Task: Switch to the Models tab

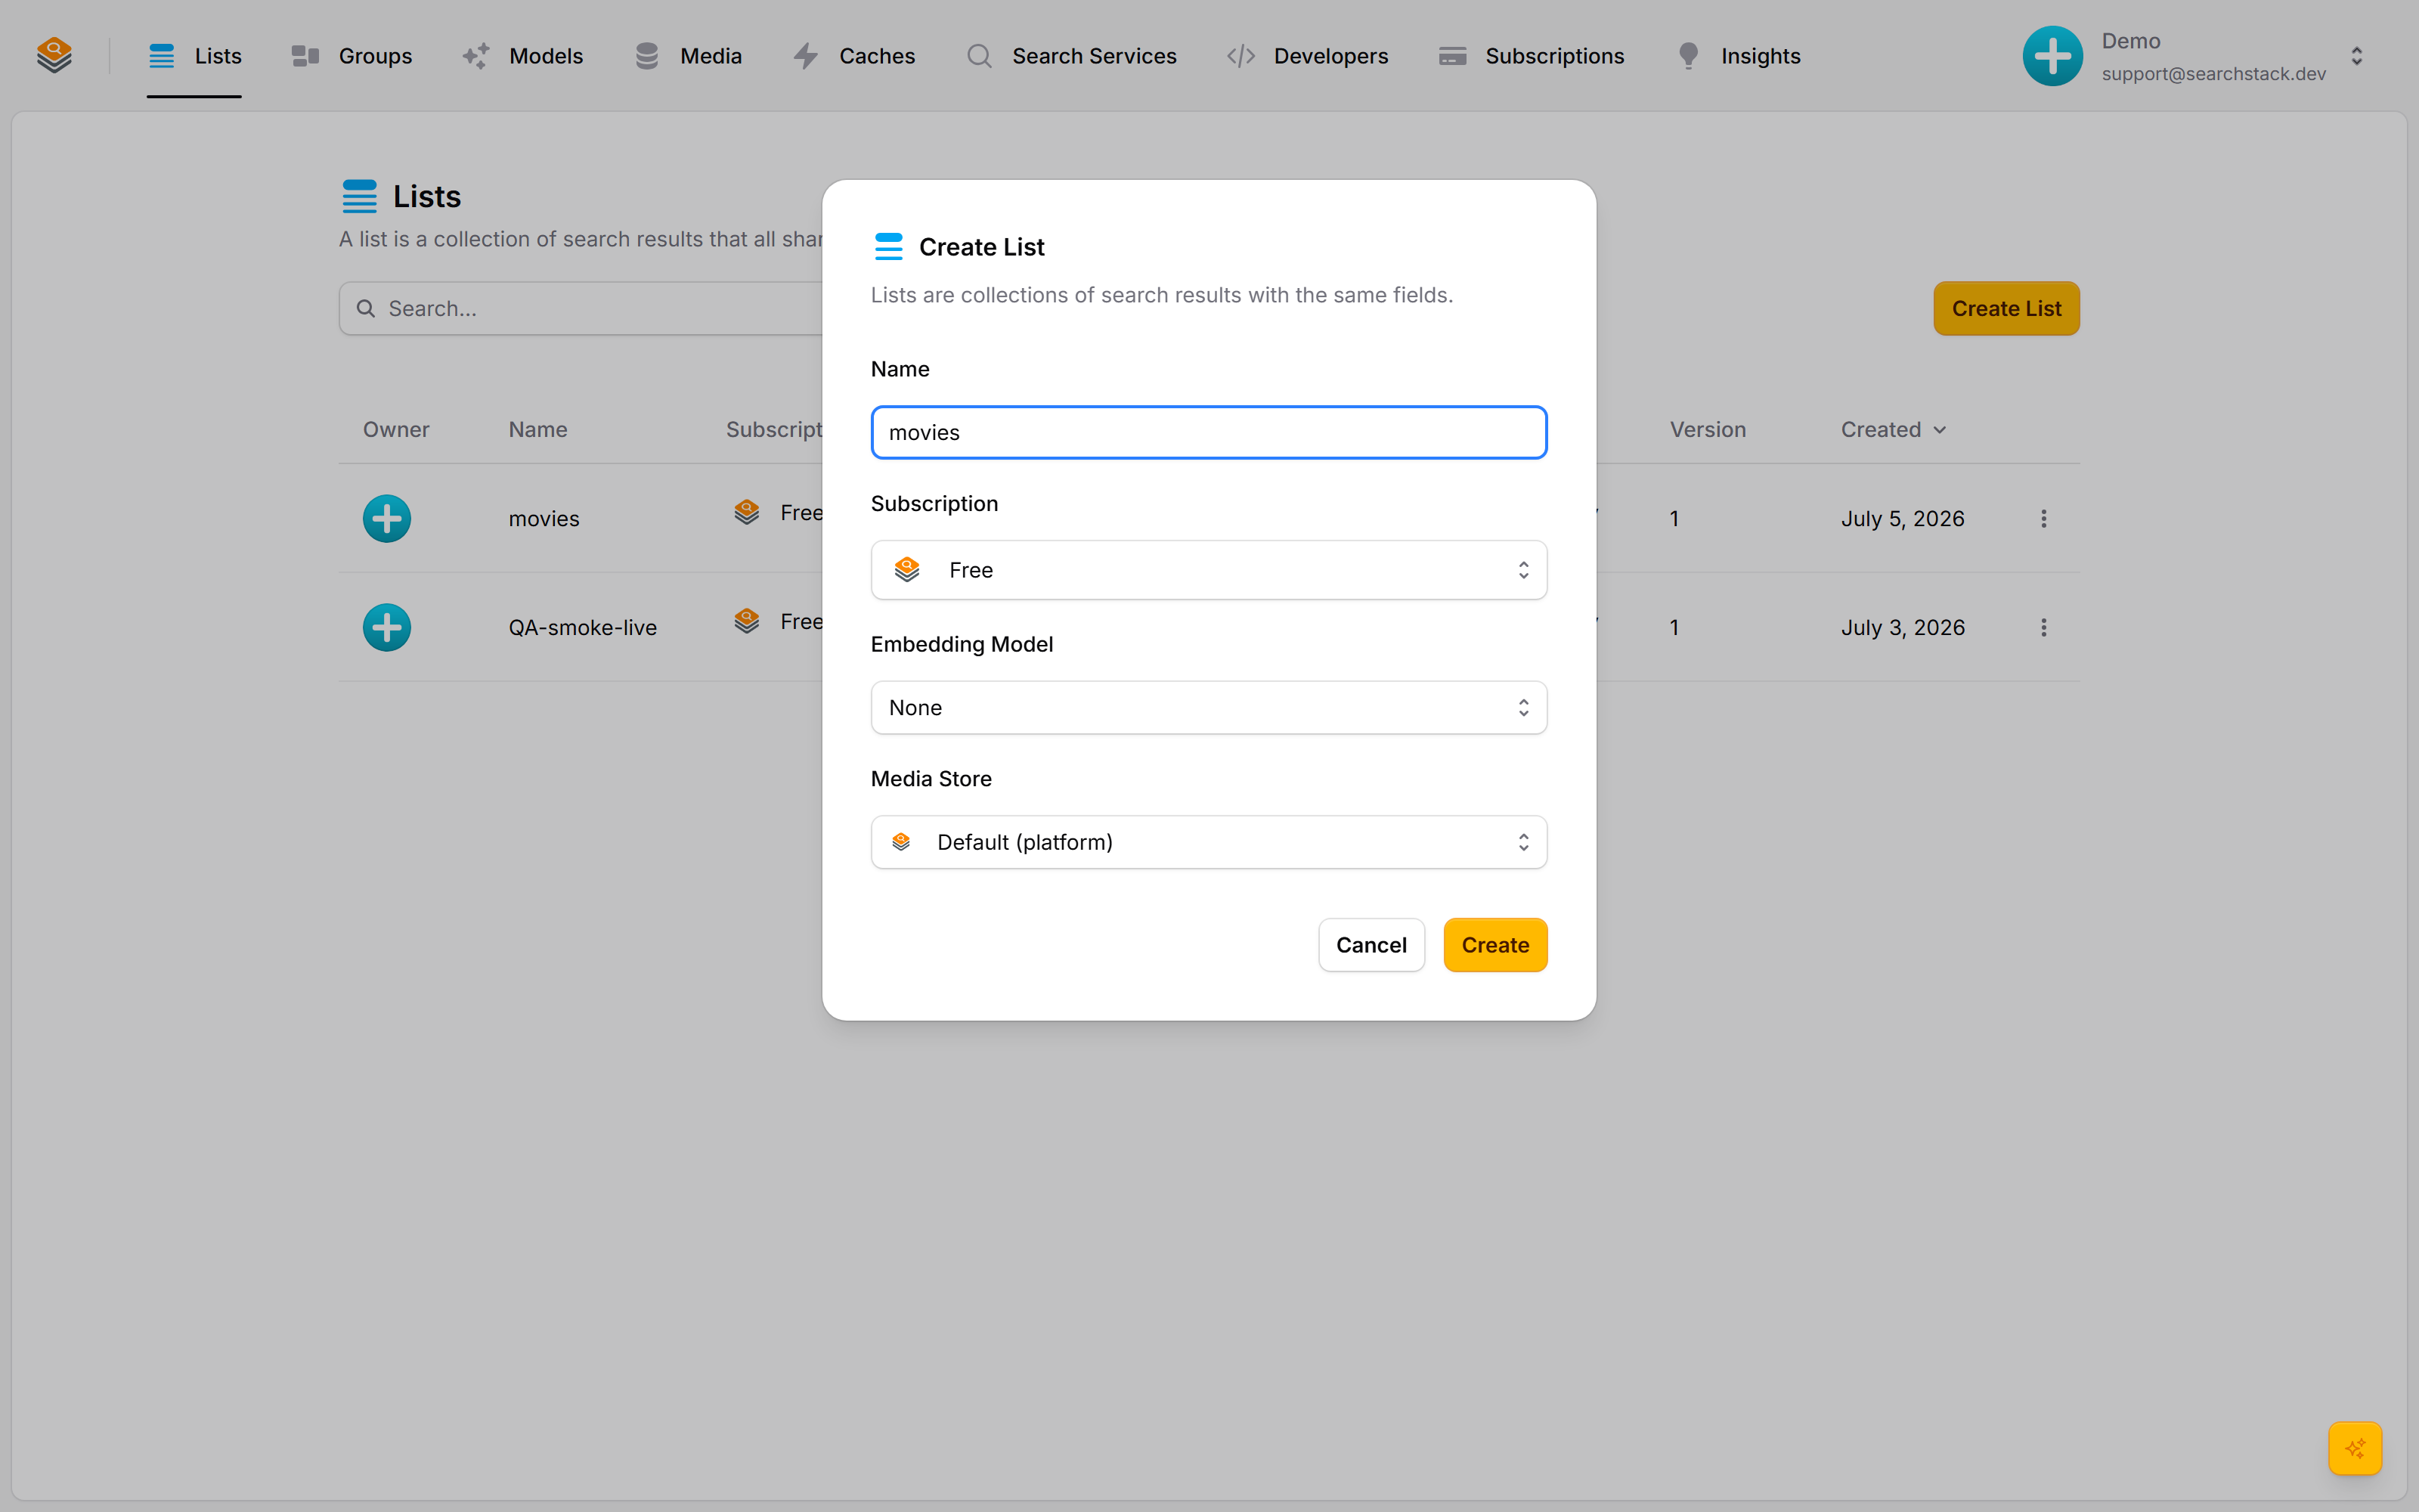Action: click(x=522, y=56)
